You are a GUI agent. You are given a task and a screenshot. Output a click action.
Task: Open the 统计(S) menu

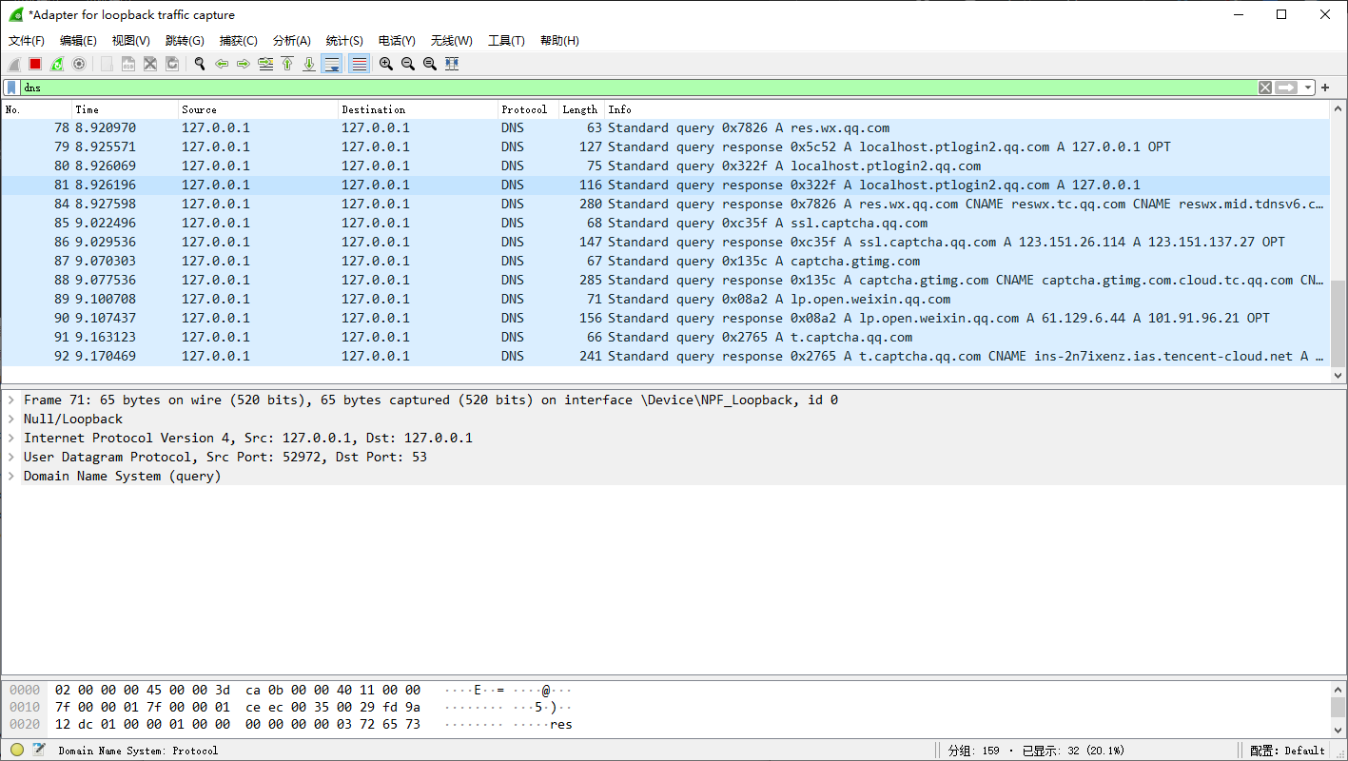click(x=343, y=40)
